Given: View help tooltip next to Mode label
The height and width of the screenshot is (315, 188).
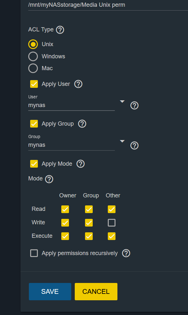Looking at the screenshot, I should click(49, 179).
